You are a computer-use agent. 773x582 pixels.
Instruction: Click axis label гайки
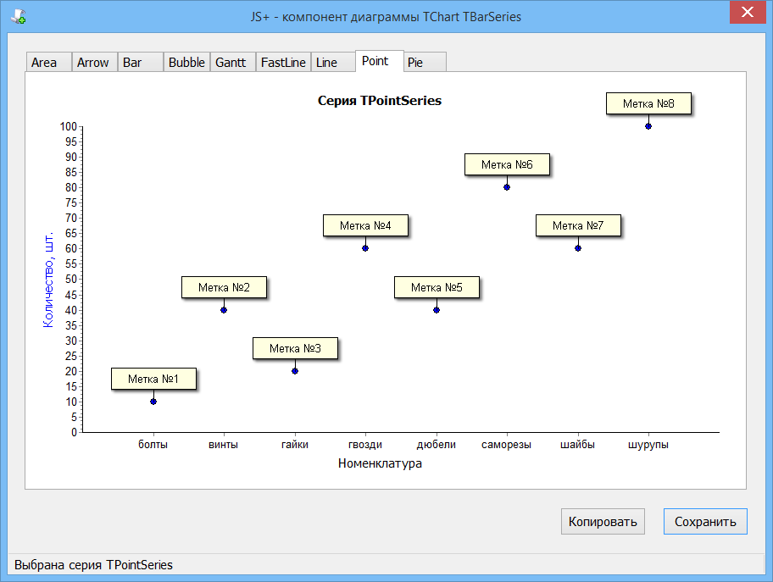point(295,445)
